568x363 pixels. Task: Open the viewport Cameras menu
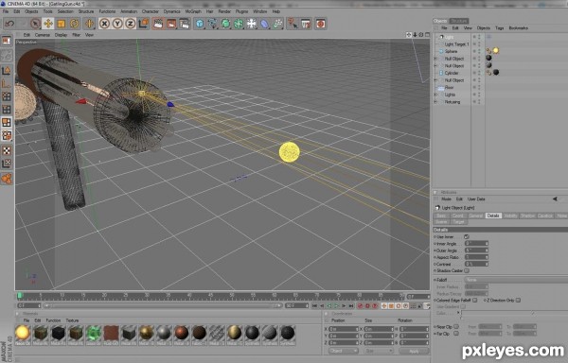click(x=43, y=35)
